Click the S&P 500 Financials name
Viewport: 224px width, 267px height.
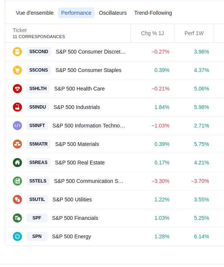(75, 218)
